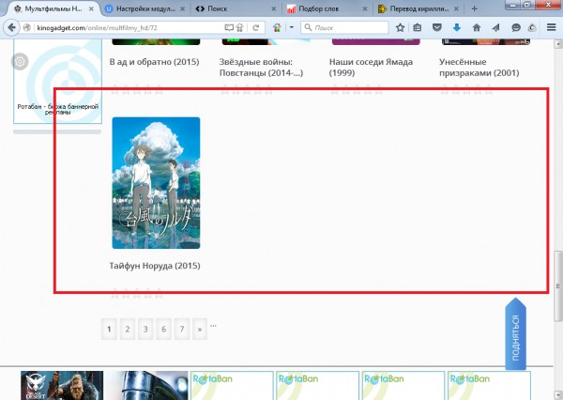Go to the Firefox home page icon
Image resolution: width=563 pixels, height=400 pixels.
tap(477, 27)
